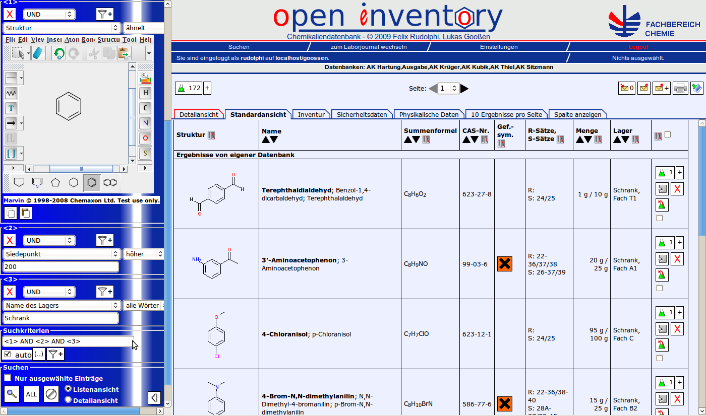This screenshot has width=706, height=416.
Task: Click in the Siedepunkt value field 200
Action: point(61,267)
